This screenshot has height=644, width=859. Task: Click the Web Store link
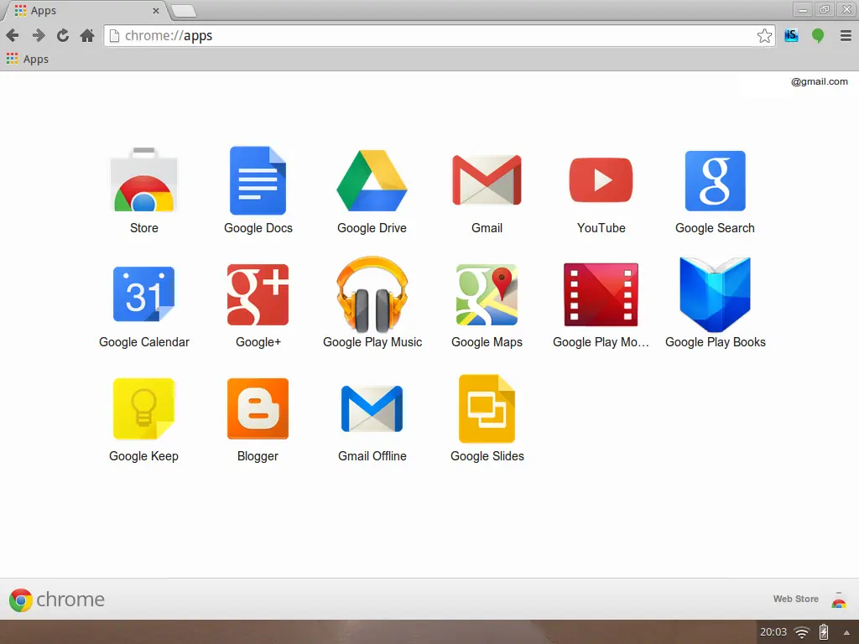point(795,599)
